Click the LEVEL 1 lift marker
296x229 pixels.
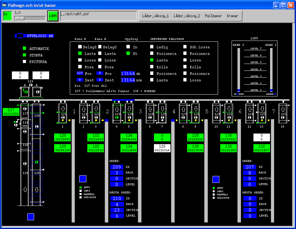(256, 90)
